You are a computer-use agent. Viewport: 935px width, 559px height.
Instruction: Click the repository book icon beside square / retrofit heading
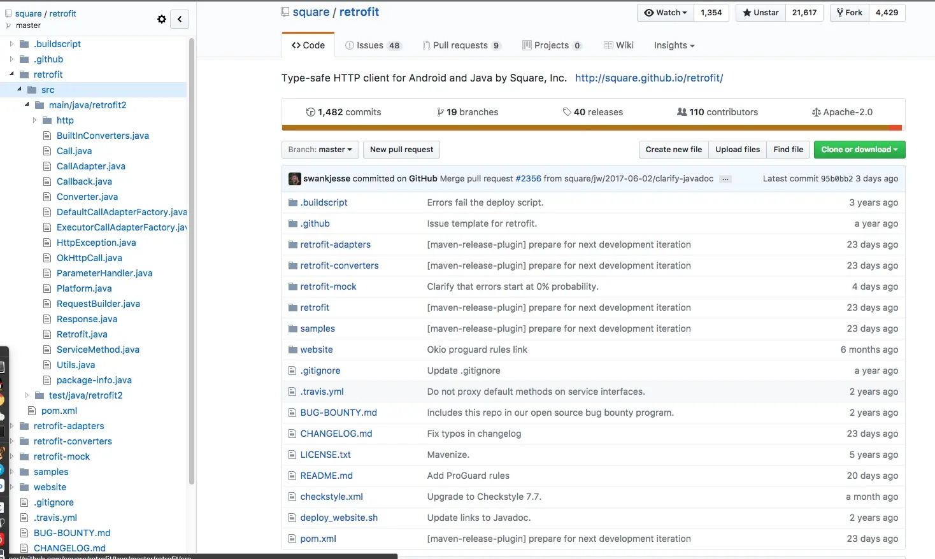(285, 12)
